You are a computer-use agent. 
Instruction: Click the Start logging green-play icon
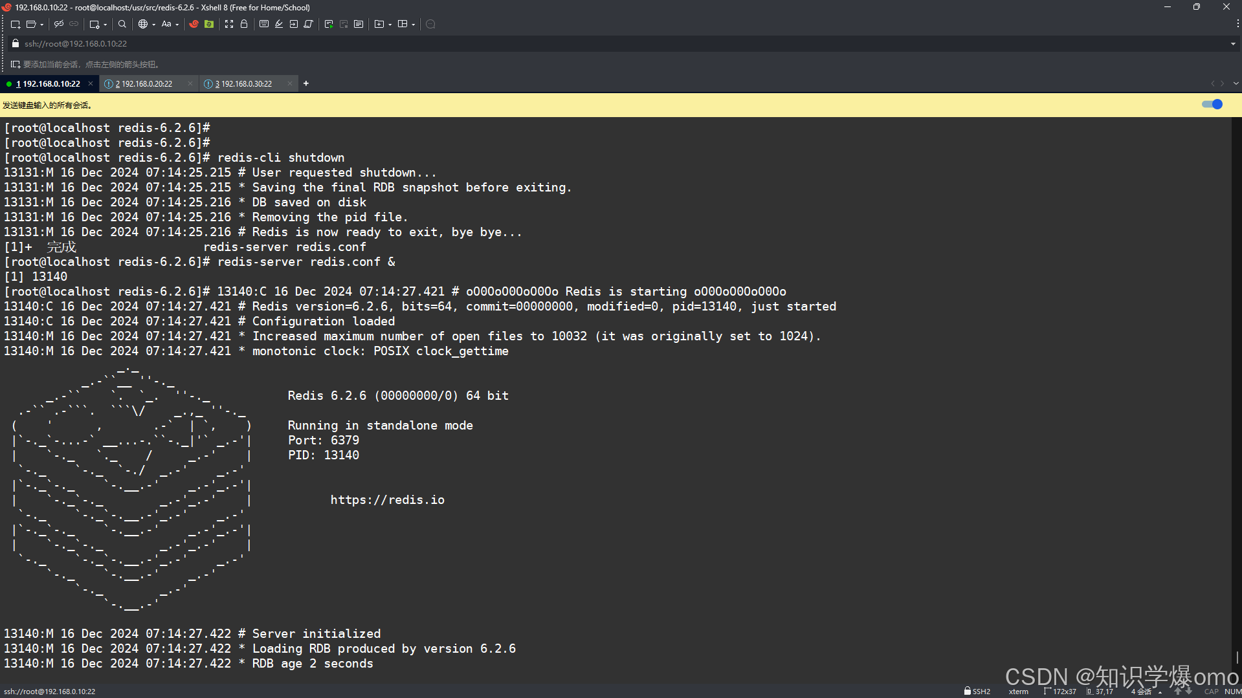329,24
